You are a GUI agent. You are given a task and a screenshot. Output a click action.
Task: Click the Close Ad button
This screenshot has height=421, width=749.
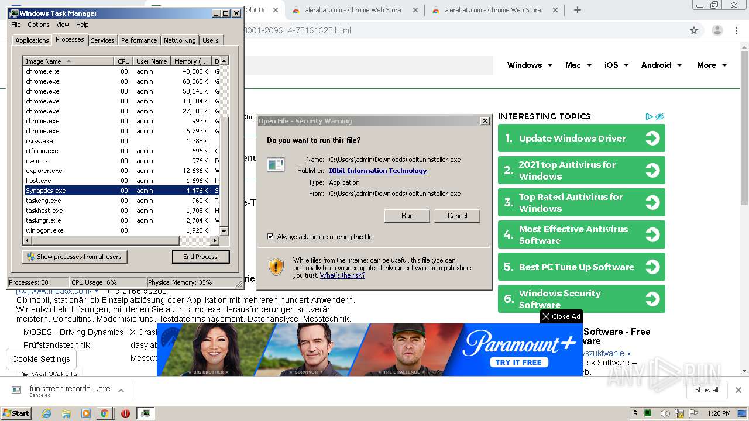pos(561,316)
